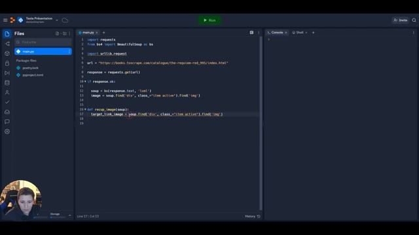419x235 pixels.
Task: Close the main.py editor tab
Action: click(97, 33)
